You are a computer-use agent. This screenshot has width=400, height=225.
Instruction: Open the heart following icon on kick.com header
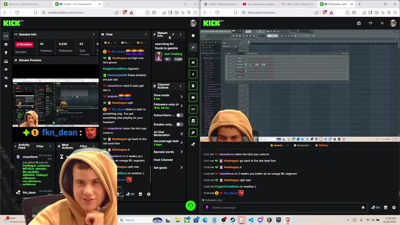tap(371, 23)
